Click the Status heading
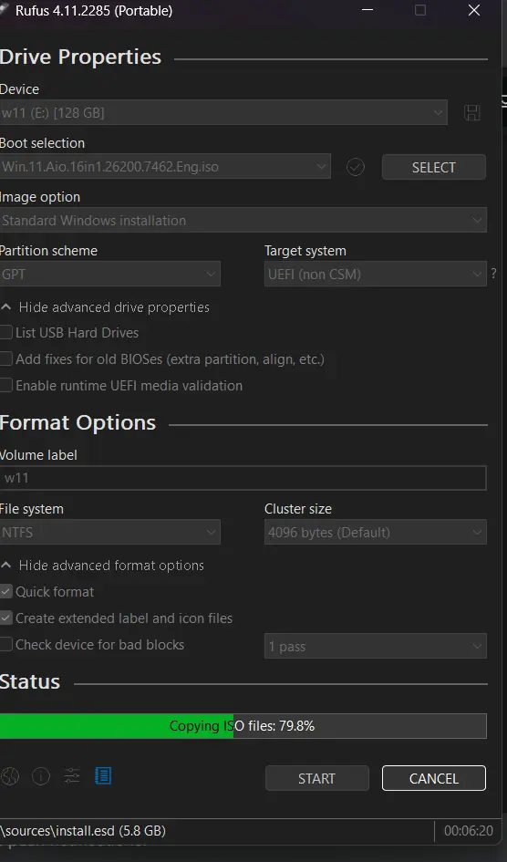507x862 pixels. click(x=30, y=681)
